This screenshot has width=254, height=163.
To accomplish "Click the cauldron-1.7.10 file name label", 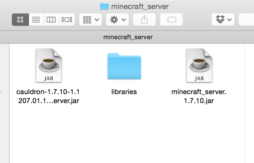I will pyautogui.click(x=48, y=96).
